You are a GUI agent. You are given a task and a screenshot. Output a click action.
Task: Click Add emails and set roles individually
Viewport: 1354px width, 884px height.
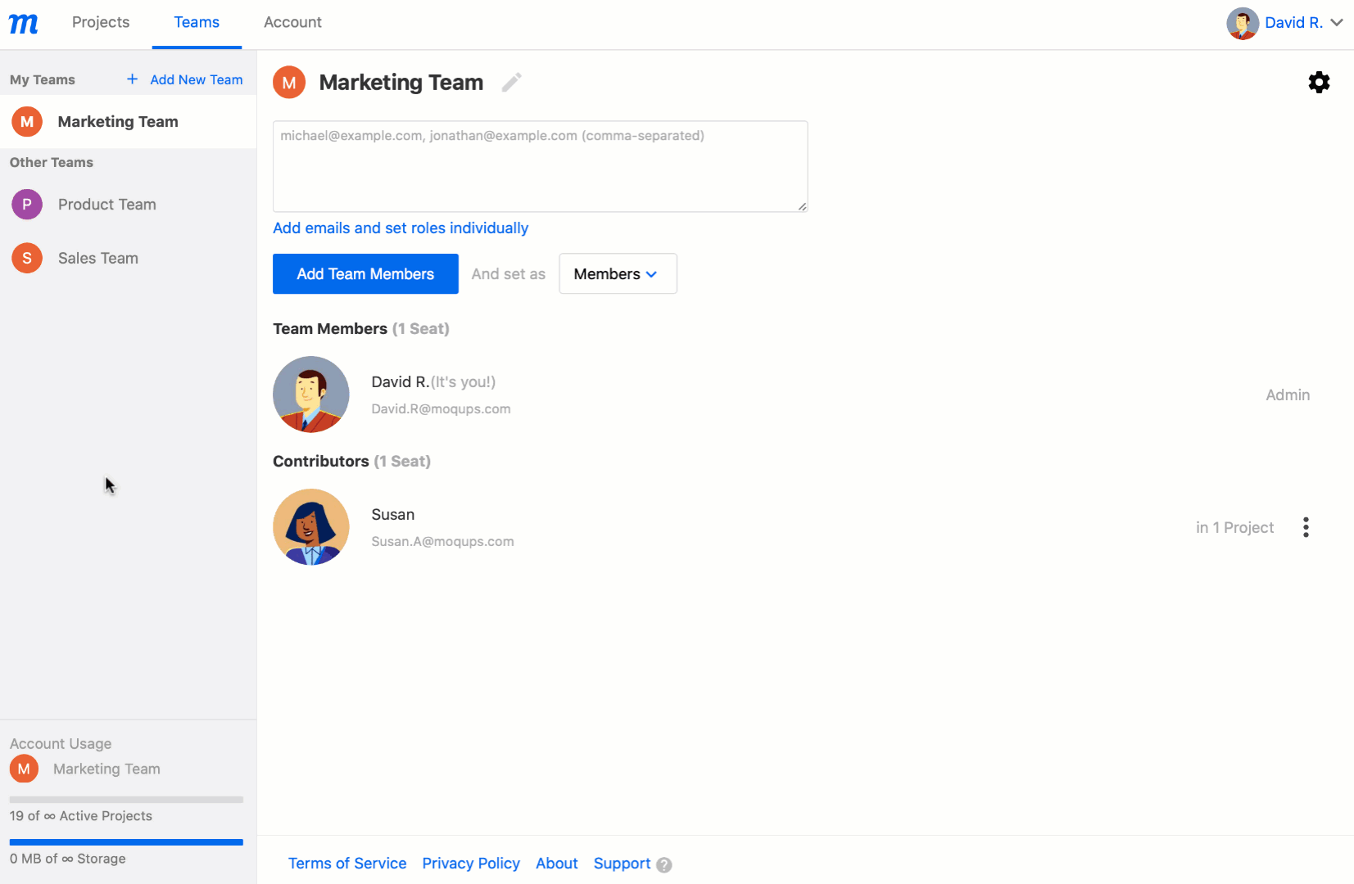tap(401, 228)
